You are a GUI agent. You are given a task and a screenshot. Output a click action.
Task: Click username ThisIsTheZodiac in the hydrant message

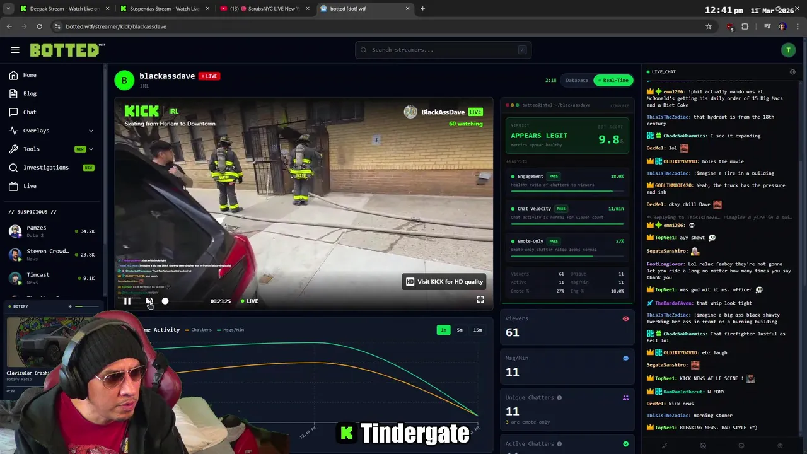(668, 117)
